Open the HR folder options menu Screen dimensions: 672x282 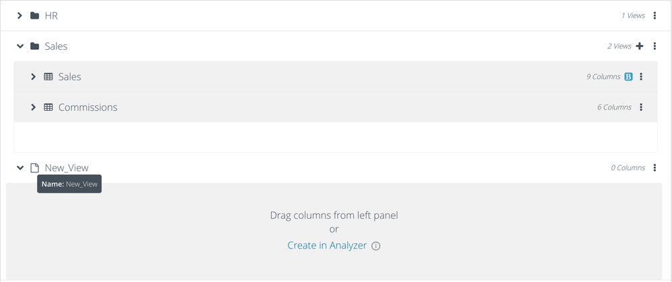point(655,15)
